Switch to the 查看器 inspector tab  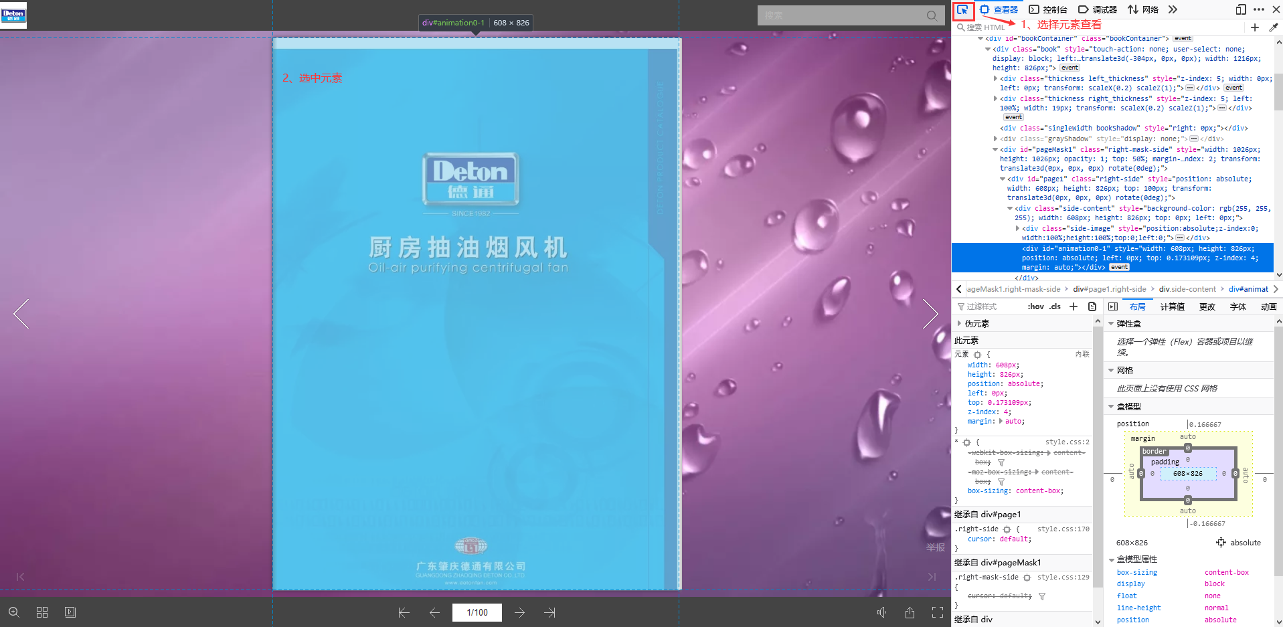(999, 9)
